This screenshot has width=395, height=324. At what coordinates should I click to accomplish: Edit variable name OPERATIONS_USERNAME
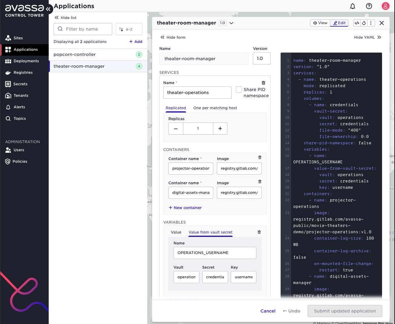(x=215, y=253)
